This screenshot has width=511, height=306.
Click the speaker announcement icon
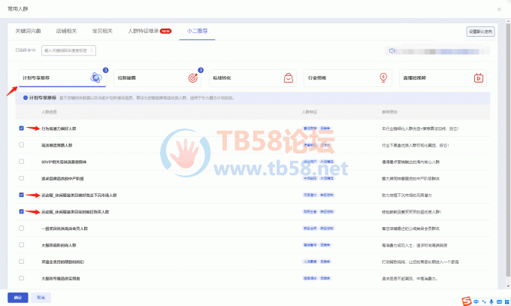392,51
